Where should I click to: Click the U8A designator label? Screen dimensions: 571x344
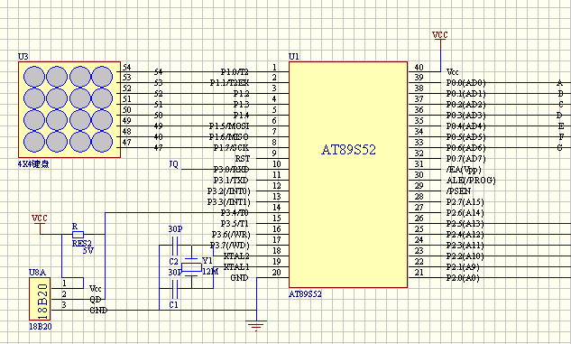[x=37, y=273]
